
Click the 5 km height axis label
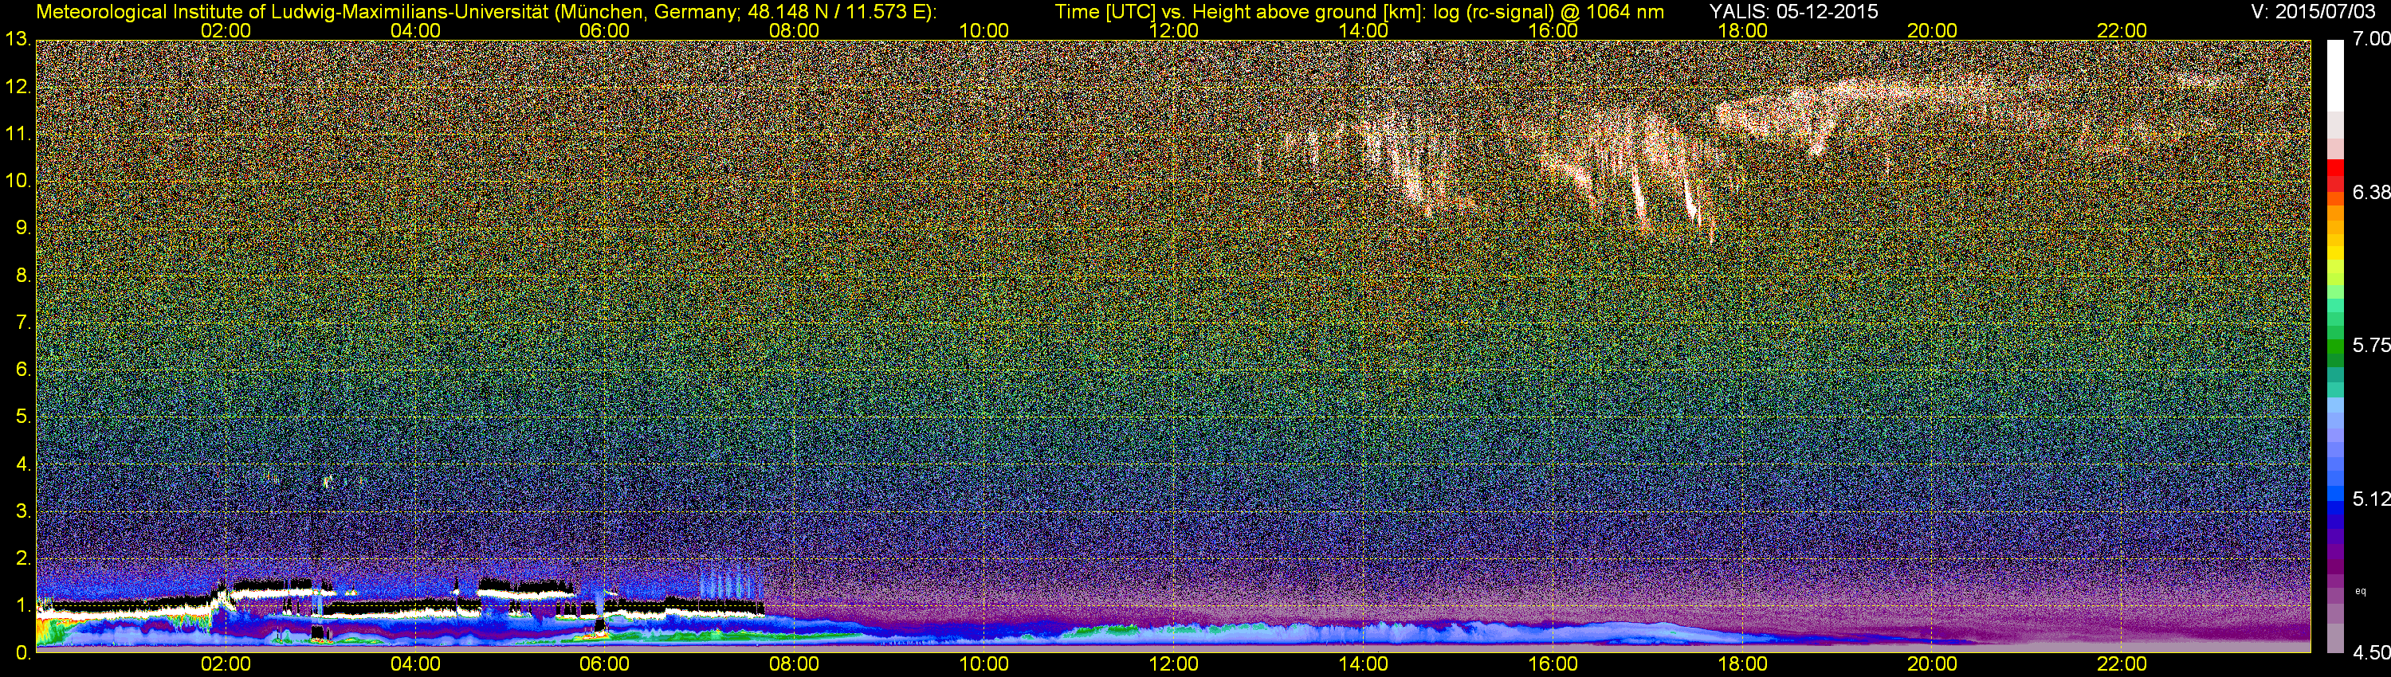(x=22, y=417)
